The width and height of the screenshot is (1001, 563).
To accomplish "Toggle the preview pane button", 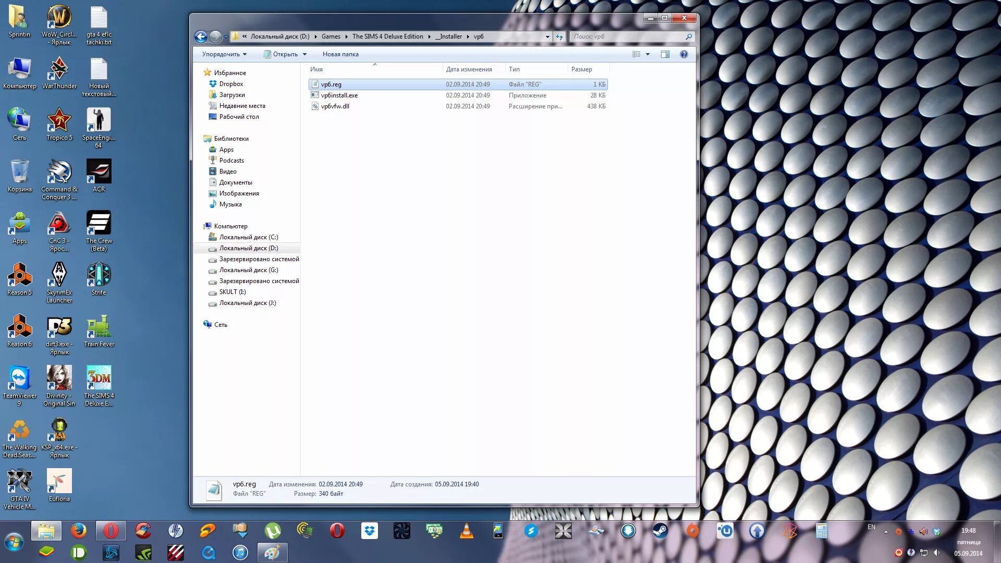I will click(x=665, y=54).
